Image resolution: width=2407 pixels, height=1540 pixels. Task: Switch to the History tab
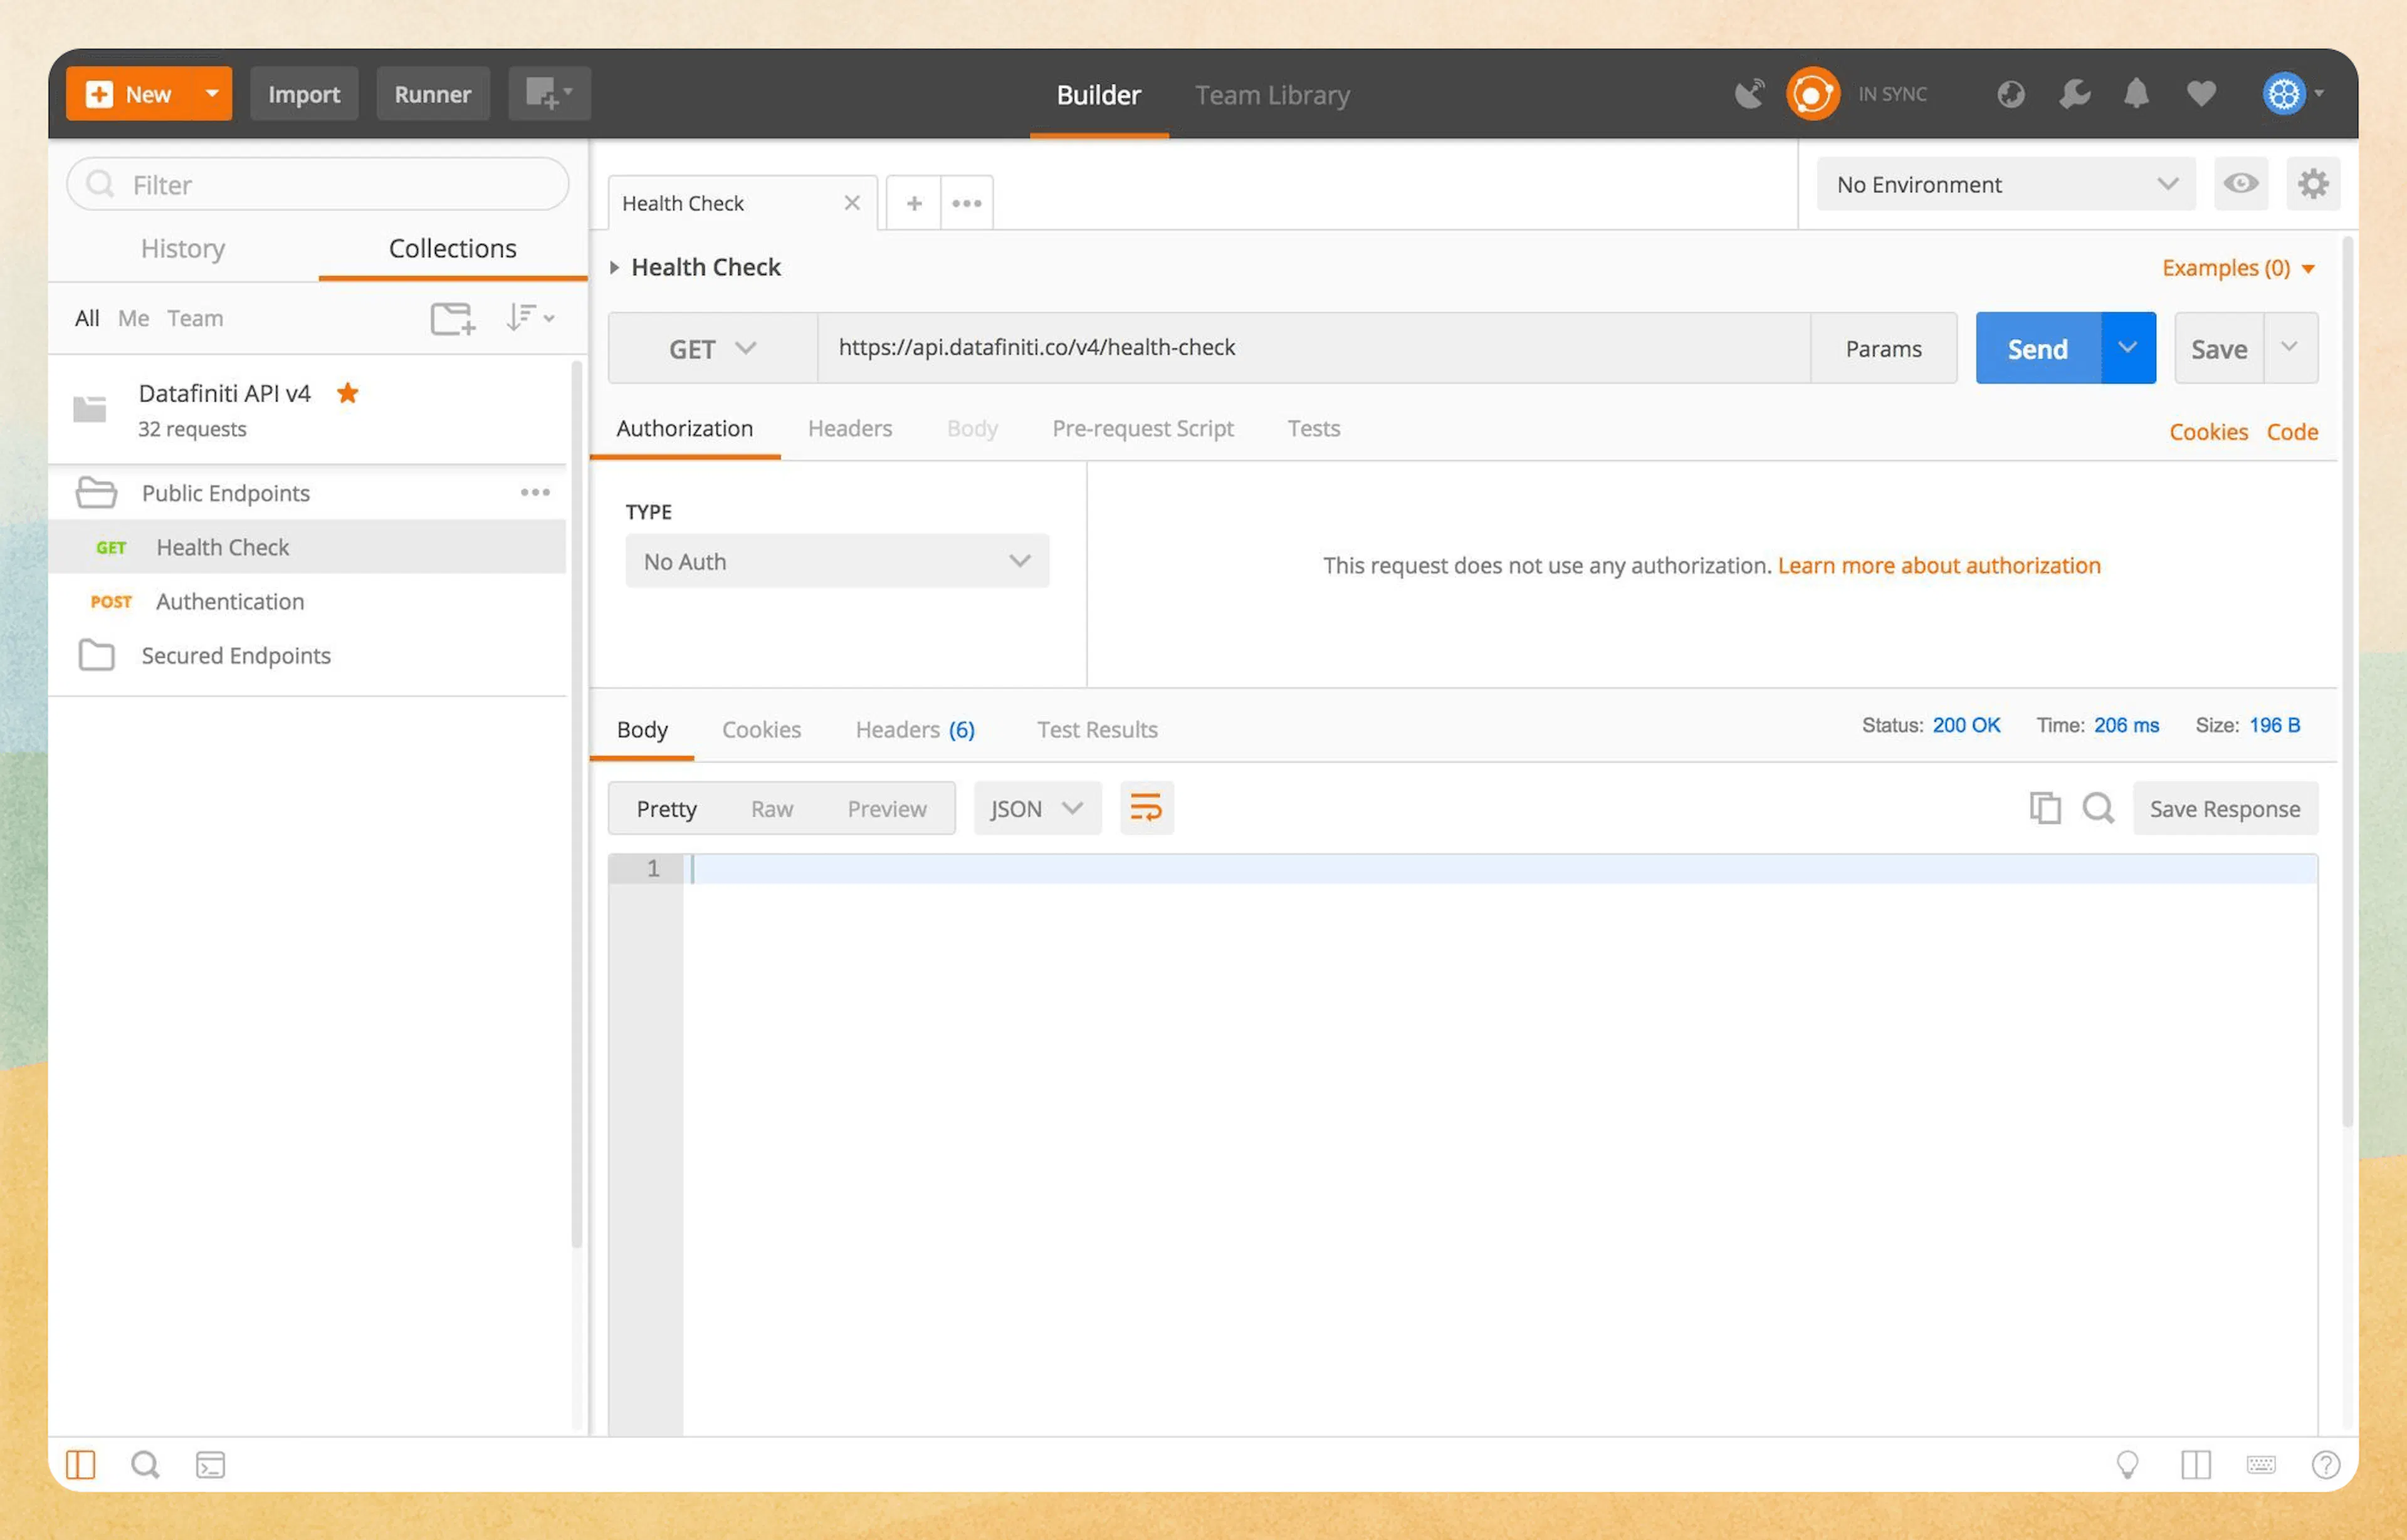click(182, 248)
